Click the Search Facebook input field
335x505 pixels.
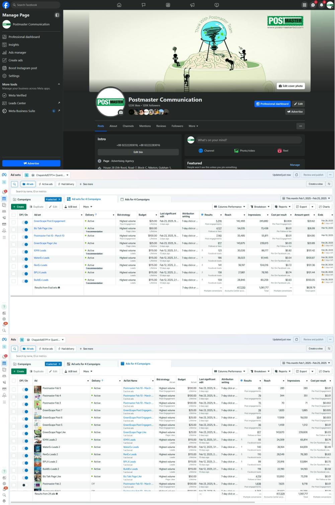coord(35,5)
